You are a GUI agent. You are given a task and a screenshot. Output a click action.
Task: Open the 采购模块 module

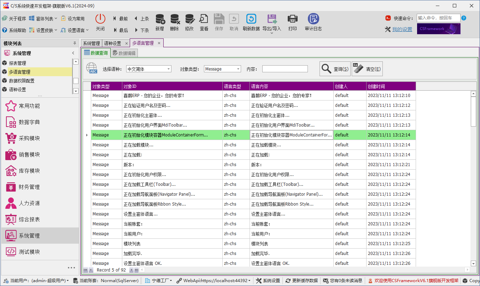click(40, 138)
